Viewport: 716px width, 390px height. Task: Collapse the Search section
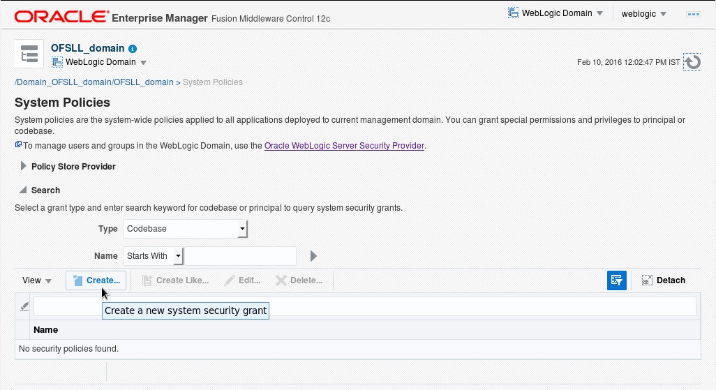[23, 190]
